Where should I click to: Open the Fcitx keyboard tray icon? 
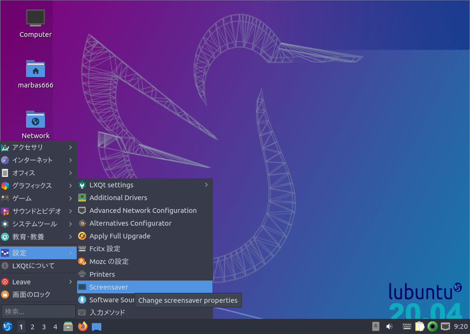(407, 326)
